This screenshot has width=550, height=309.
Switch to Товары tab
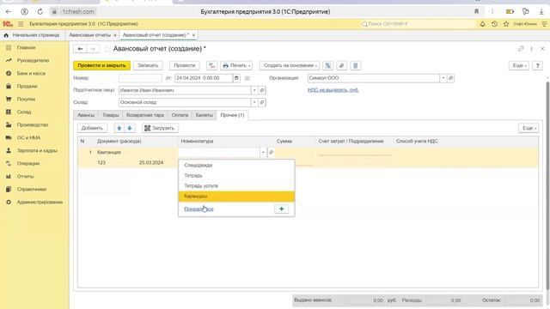(x=111, y=115)
